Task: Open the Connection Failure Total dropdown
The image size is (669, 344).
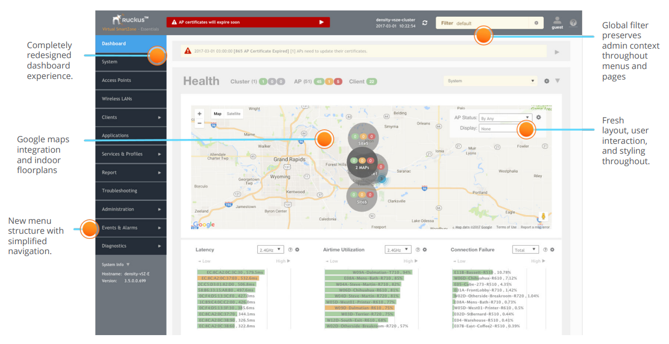Action: (525, 250)
